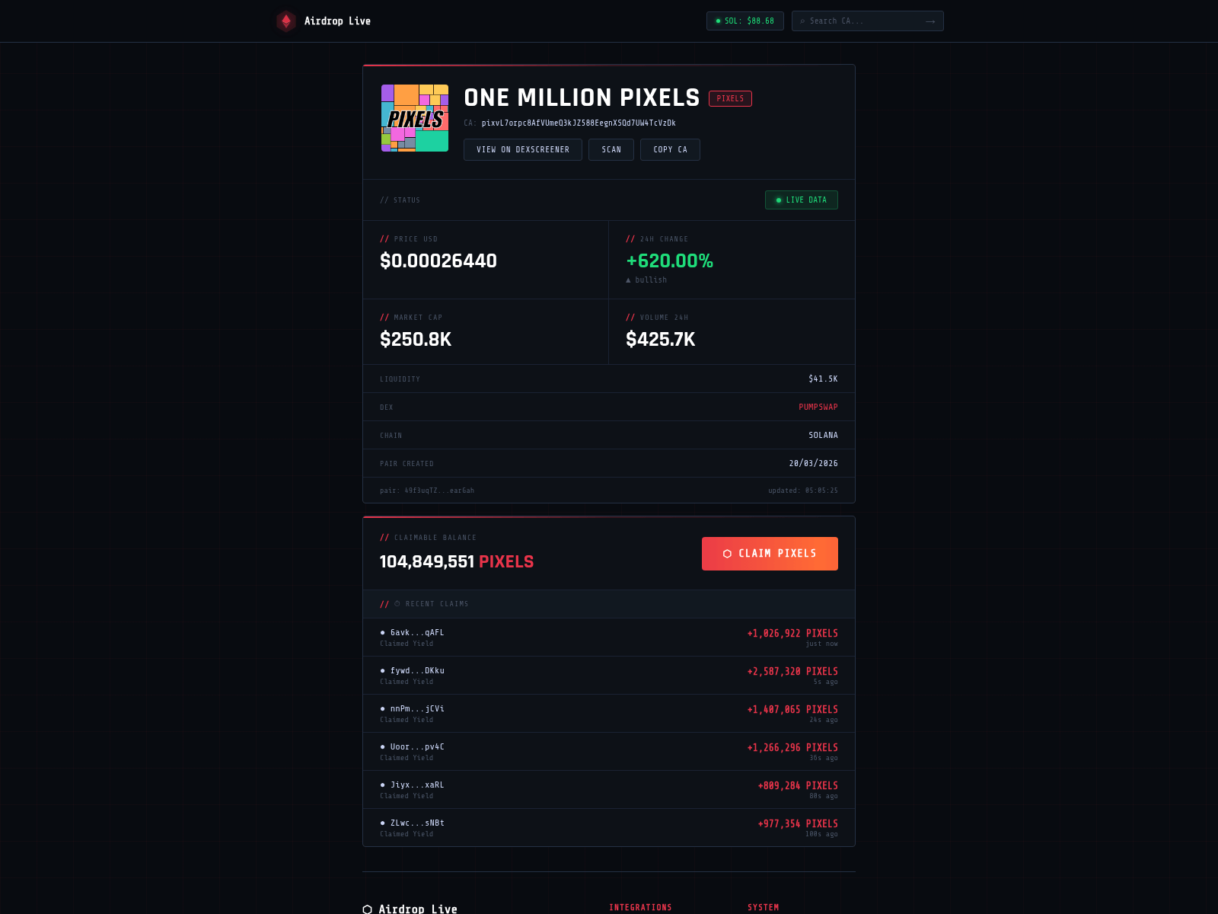Click the green Live Data status dot
This screenshot has width=1218, height=914.
[x=778, y=200]
